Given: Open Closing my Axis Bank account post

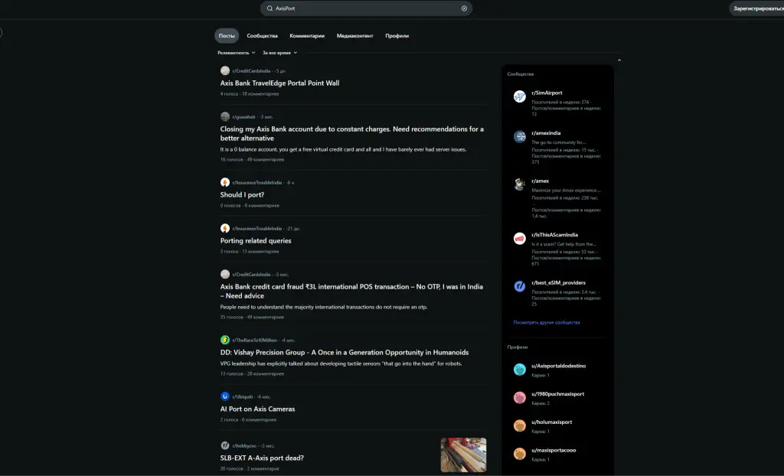Looking at the screenshot, I should [352, 133].
